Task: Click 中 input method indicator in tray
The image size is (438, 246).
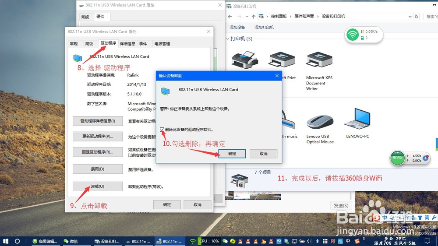Action: click(x=348, y=241)
